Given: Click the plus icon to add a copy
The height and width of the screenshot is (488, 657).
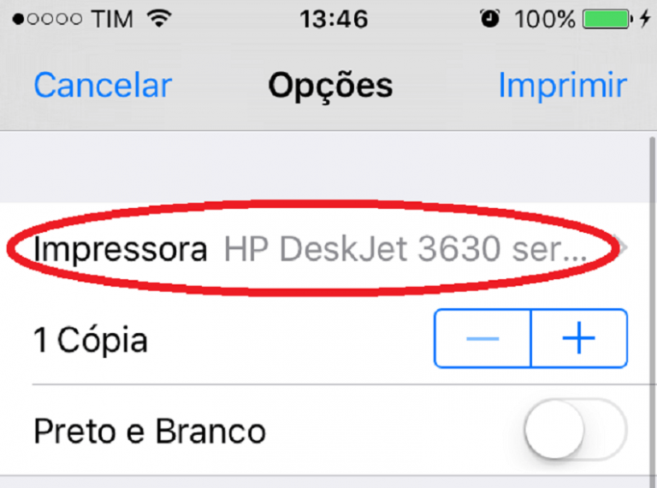Looking at the screenshot, I should (578, 338).
